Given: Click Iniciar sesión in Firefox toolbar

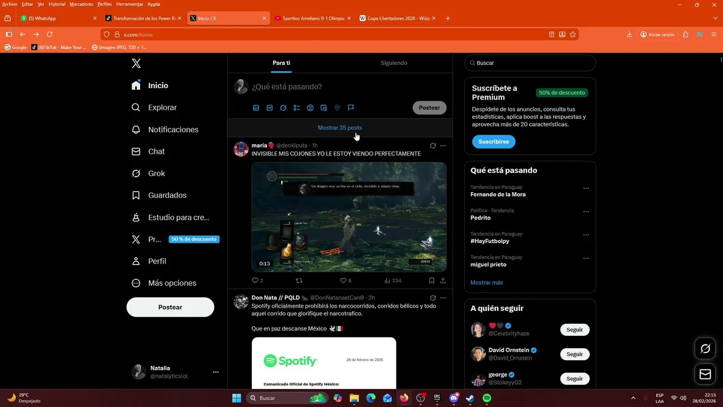Looking at the screenshot, I should click(657, 34).
